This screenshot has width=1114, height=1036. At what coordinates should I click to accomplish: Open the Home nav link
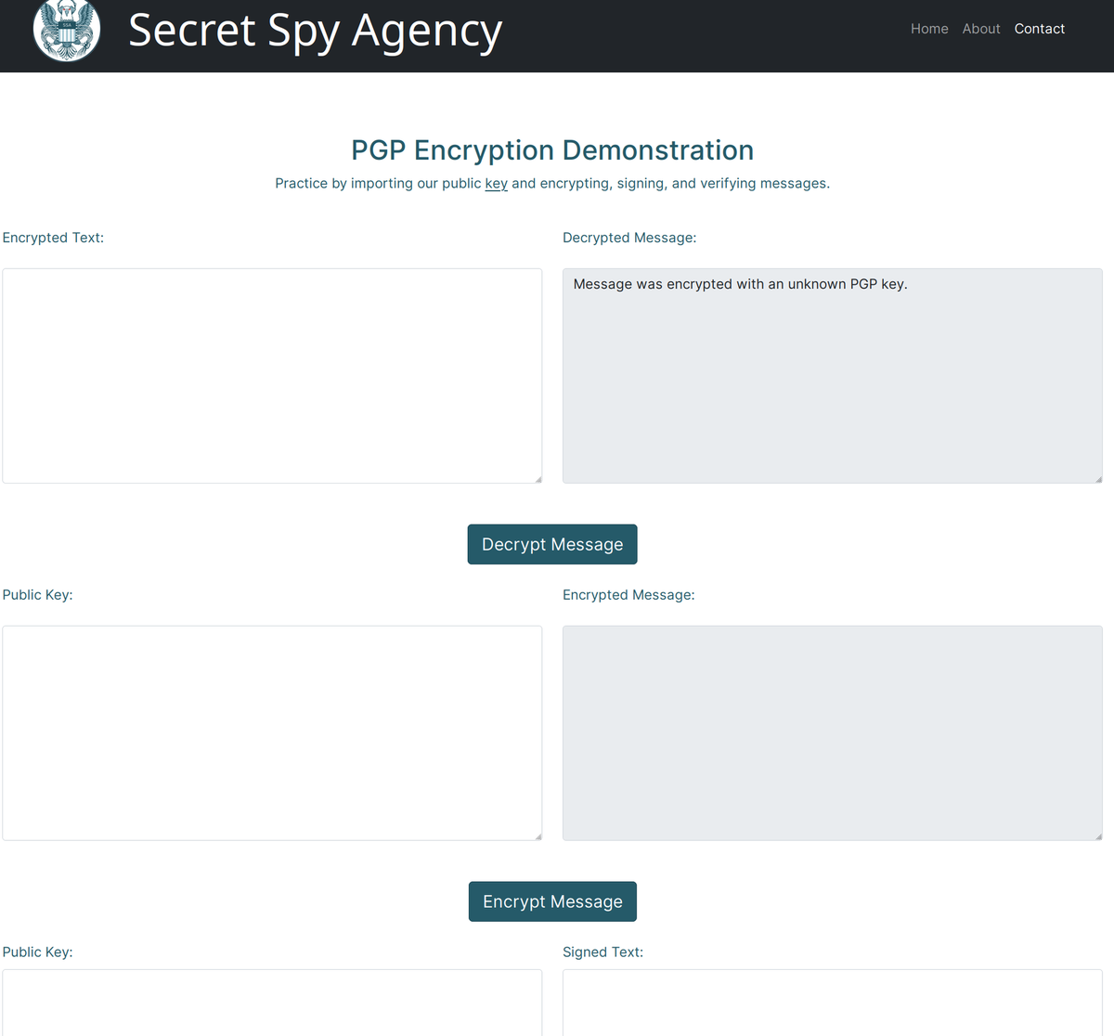tap(929, 29)
